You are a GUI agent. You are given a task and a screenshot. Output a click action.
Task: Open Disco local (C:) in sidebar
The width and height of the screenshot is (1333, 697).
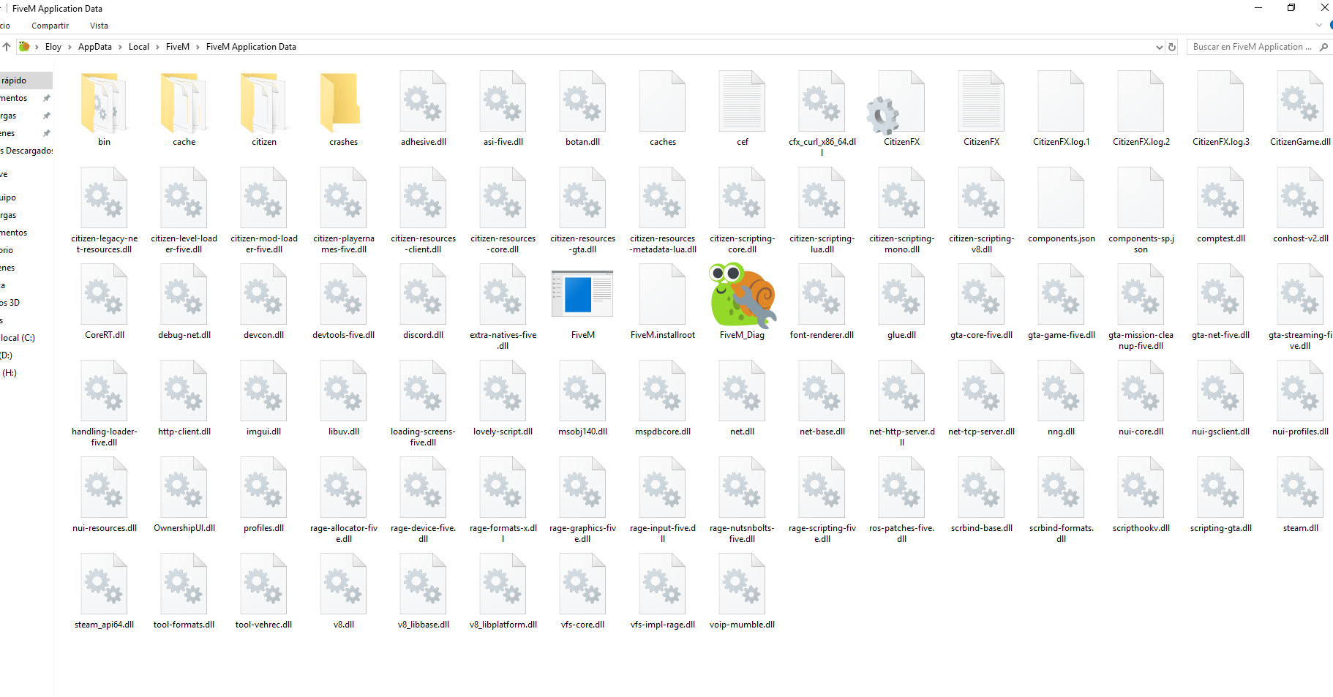[18, 338]
